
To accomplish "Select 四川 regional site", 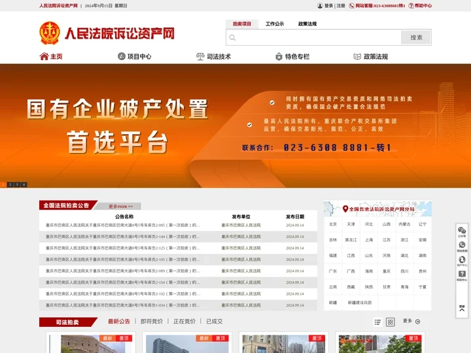I will coord(404,271).
